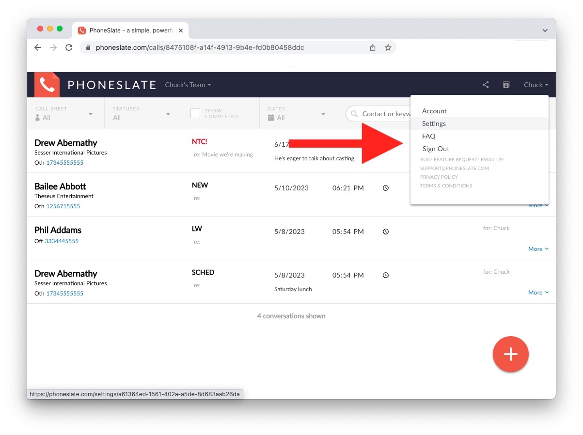Image resolution: width=583 pixels, height=435 pixels.
Task: Select FAQ in the user menu
Action: click(x=479, y=136)
